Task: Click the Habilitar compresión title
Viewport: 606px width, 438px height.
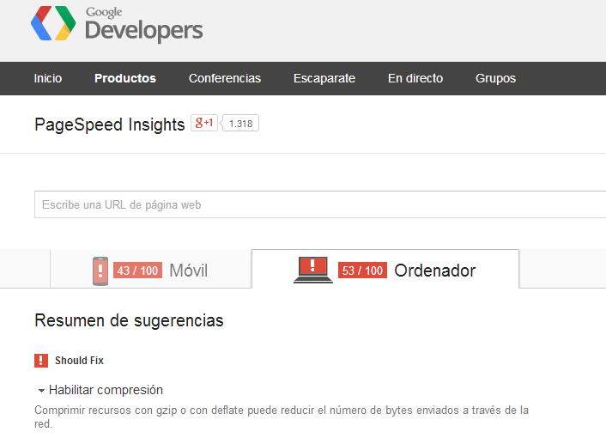Action: point(106,390)
